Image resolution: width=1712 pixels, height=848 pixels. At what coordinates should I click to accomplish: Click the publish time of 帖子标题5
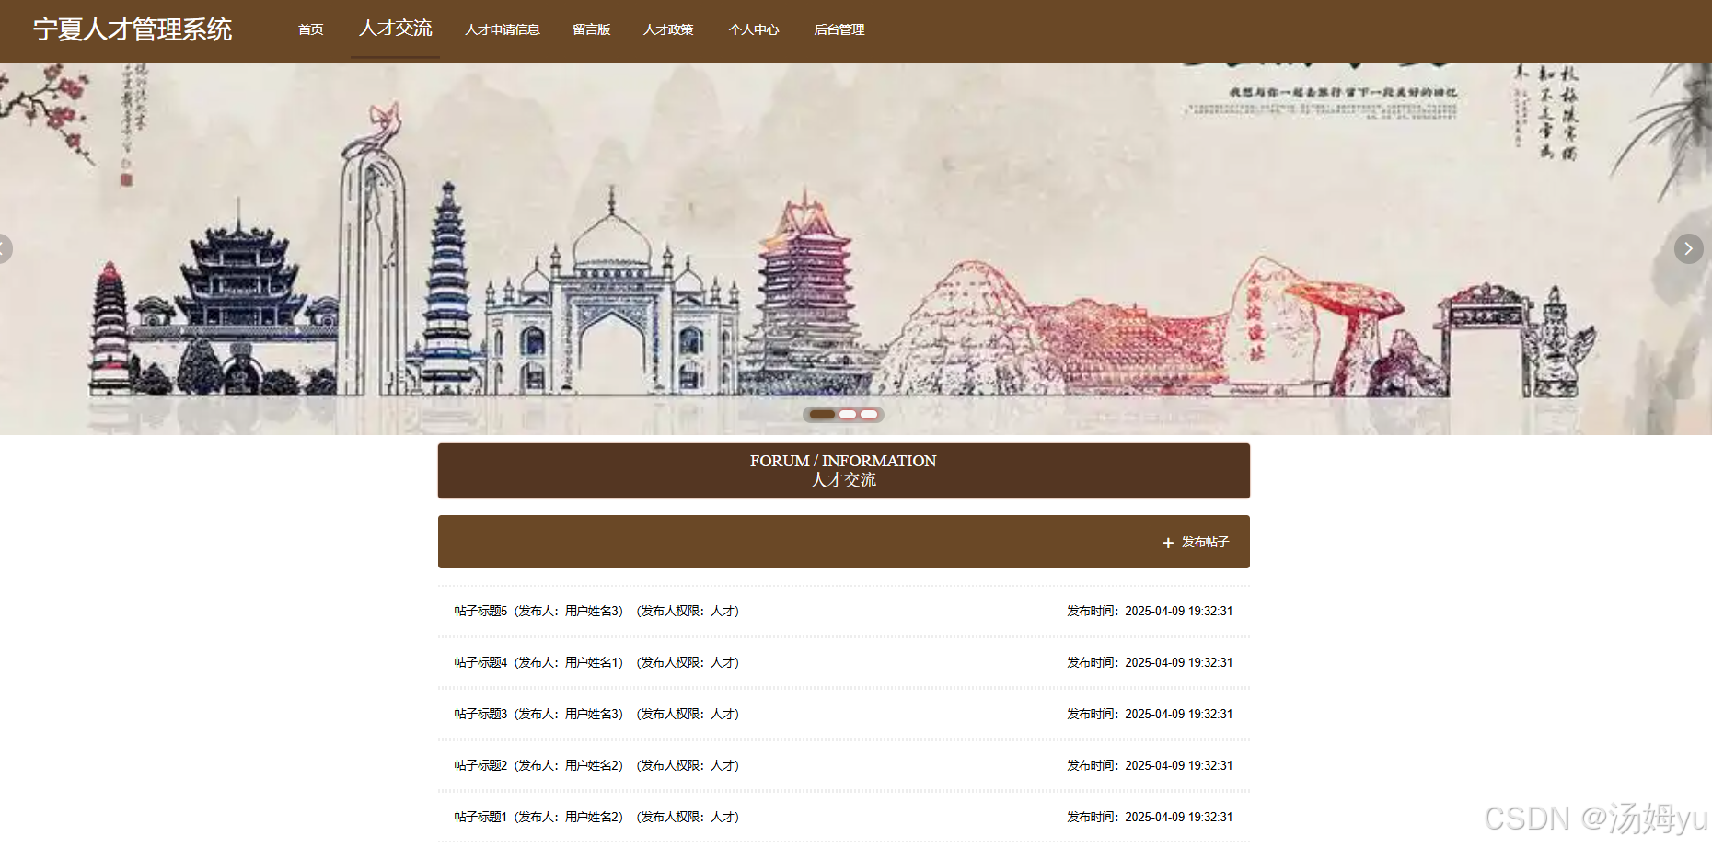pyautogui.click(x=1150, y=611)
